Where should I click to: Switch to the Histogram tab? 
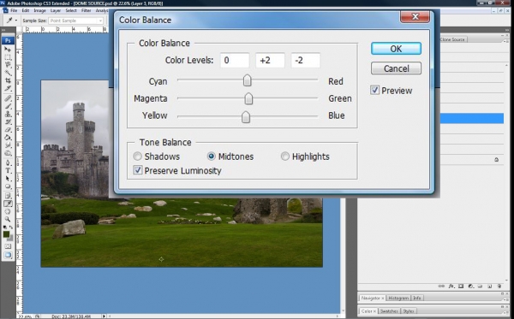398,298
